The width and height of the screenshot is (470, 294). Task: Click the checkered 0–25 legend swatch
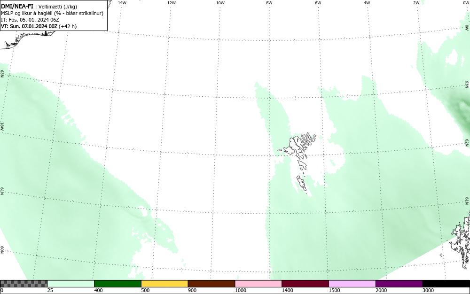click(x=23, y=284)
